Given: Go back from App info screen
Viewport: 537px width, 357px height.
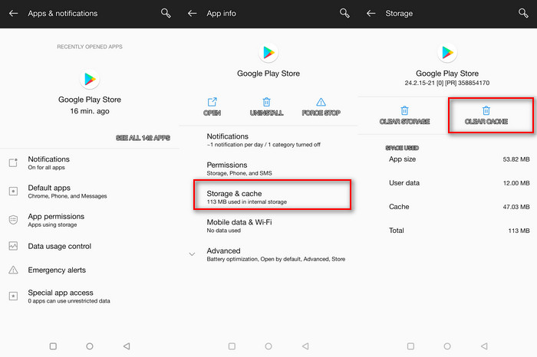Looking at the screenshot, I should 192,13.
